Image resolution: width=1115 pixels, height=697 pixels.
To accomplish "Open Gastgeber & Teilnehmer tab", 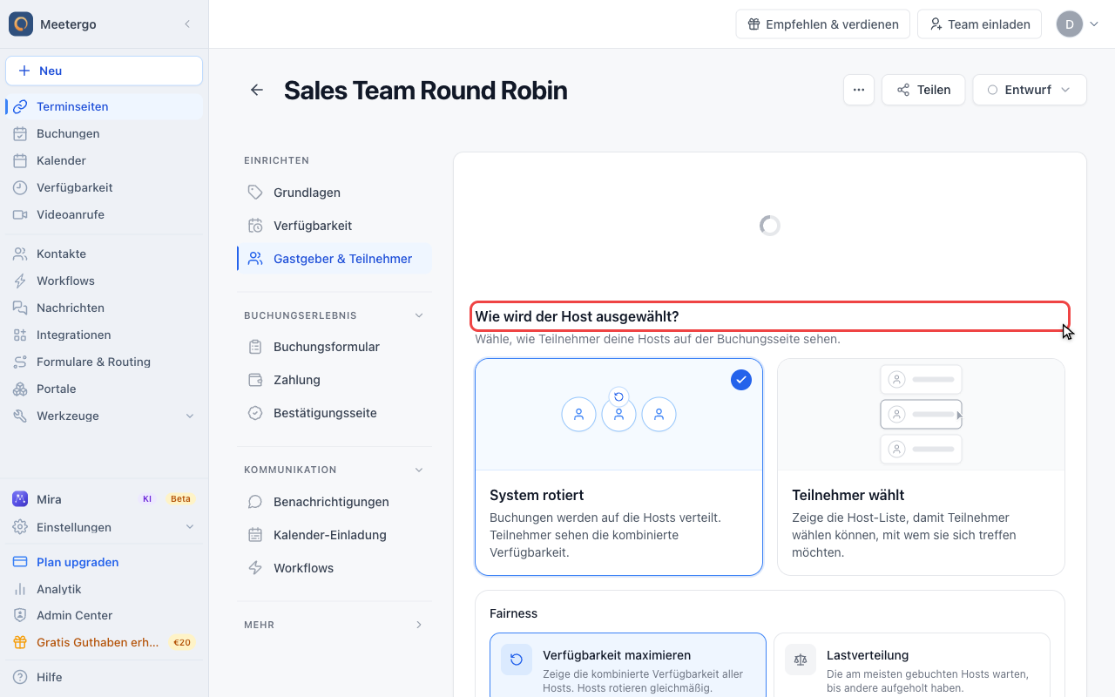I will [x=334, y=259].
